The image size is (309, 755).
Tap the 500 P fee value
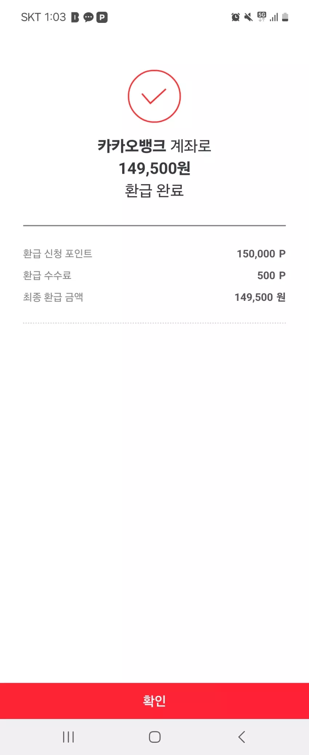pyautogui.click(x=271, y=275)
